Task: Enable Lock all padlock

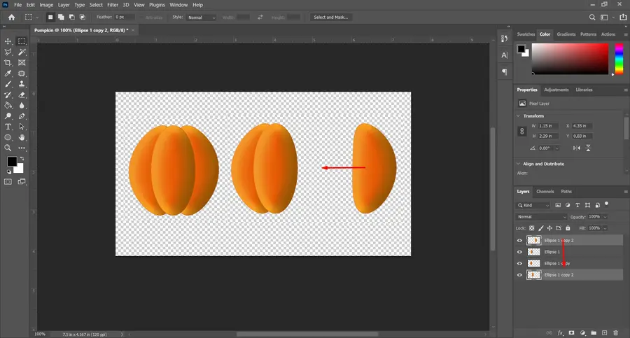Action: click(x=568, y=228)
